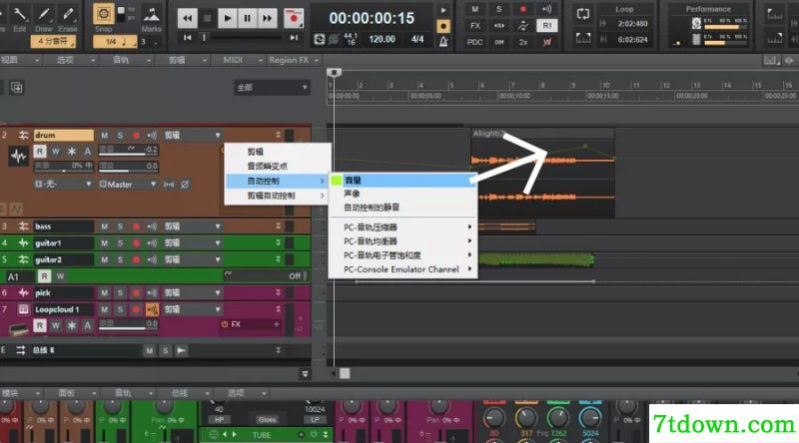The image size is (799, 443).
Task: Click the Record button in transport
Action: coord(294,18)
